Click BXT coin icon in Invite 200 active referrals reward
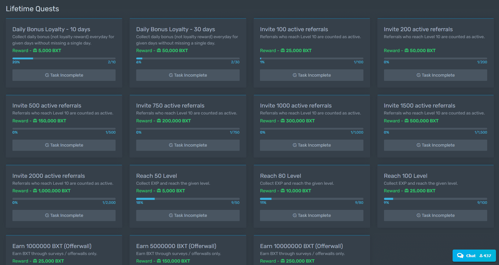 tap(406, 51)
